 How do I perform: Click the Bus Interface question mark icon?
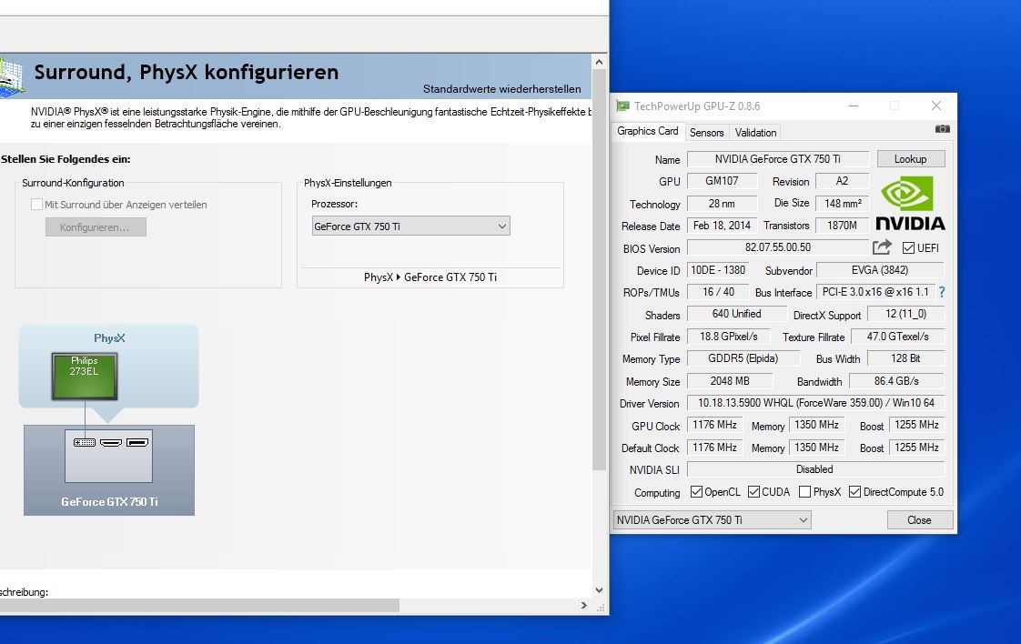pos(942,292)
